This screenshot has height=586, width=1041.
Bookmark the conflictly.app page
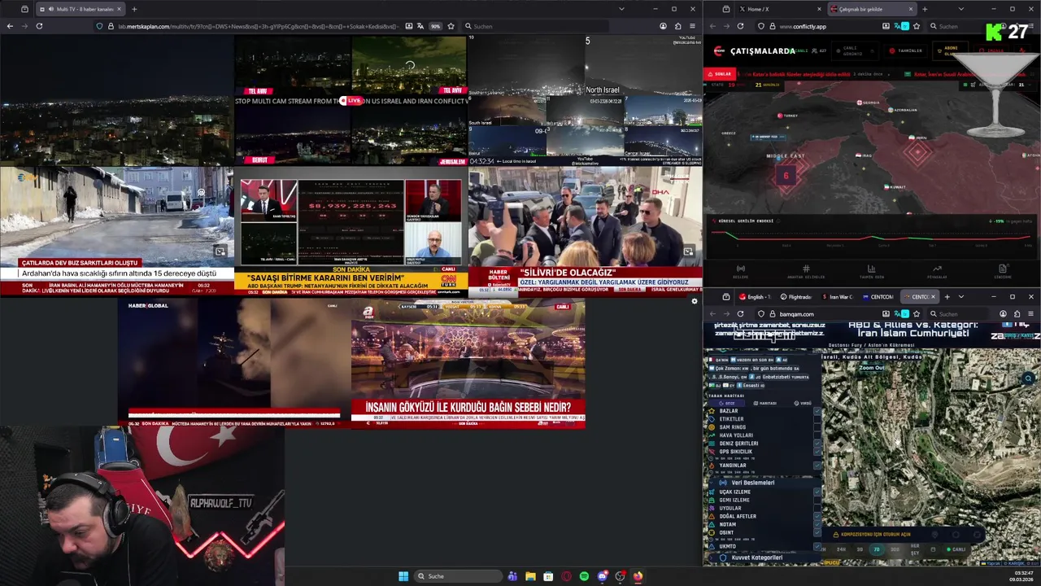917,26
